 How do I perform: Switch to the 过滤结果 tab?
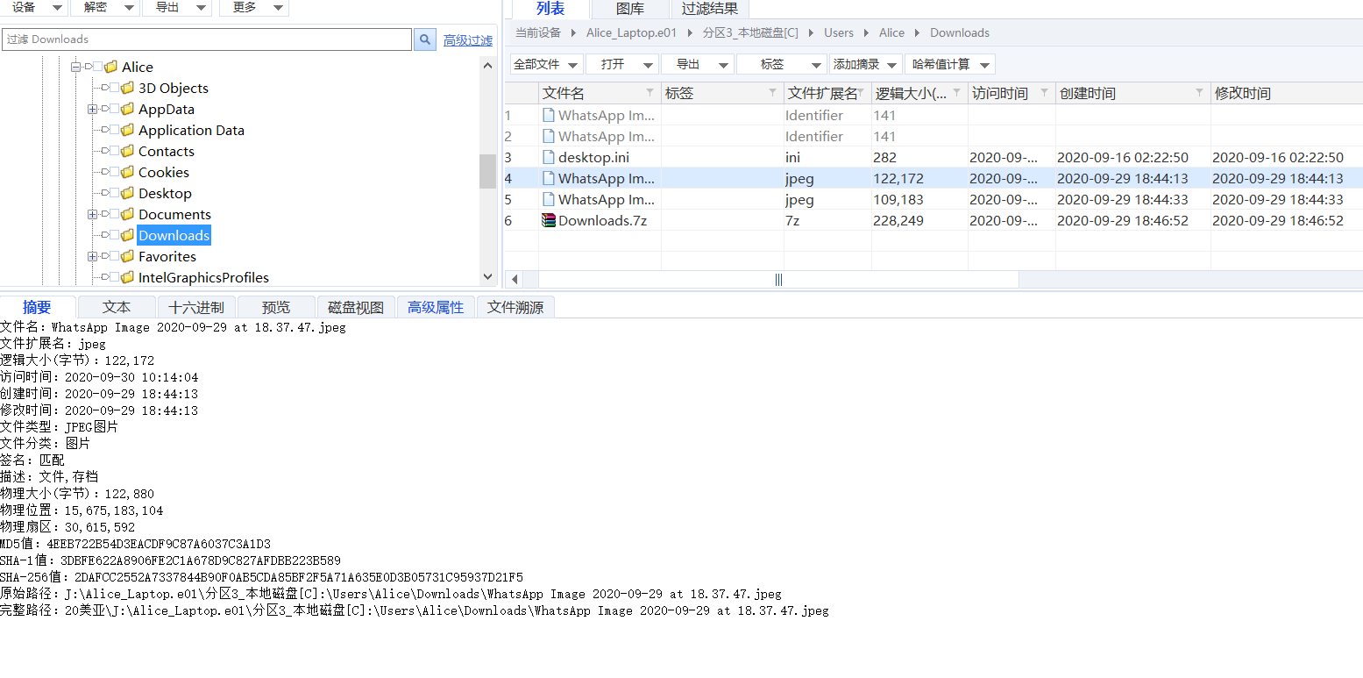coord(710,9)
